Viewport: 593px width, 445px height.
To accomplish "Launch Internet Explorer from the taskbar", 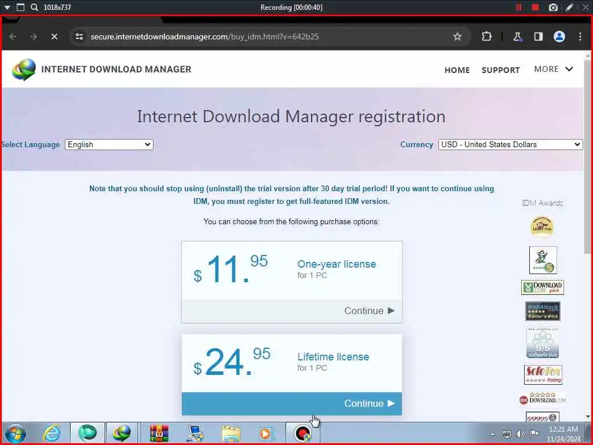I will (52, 433).
